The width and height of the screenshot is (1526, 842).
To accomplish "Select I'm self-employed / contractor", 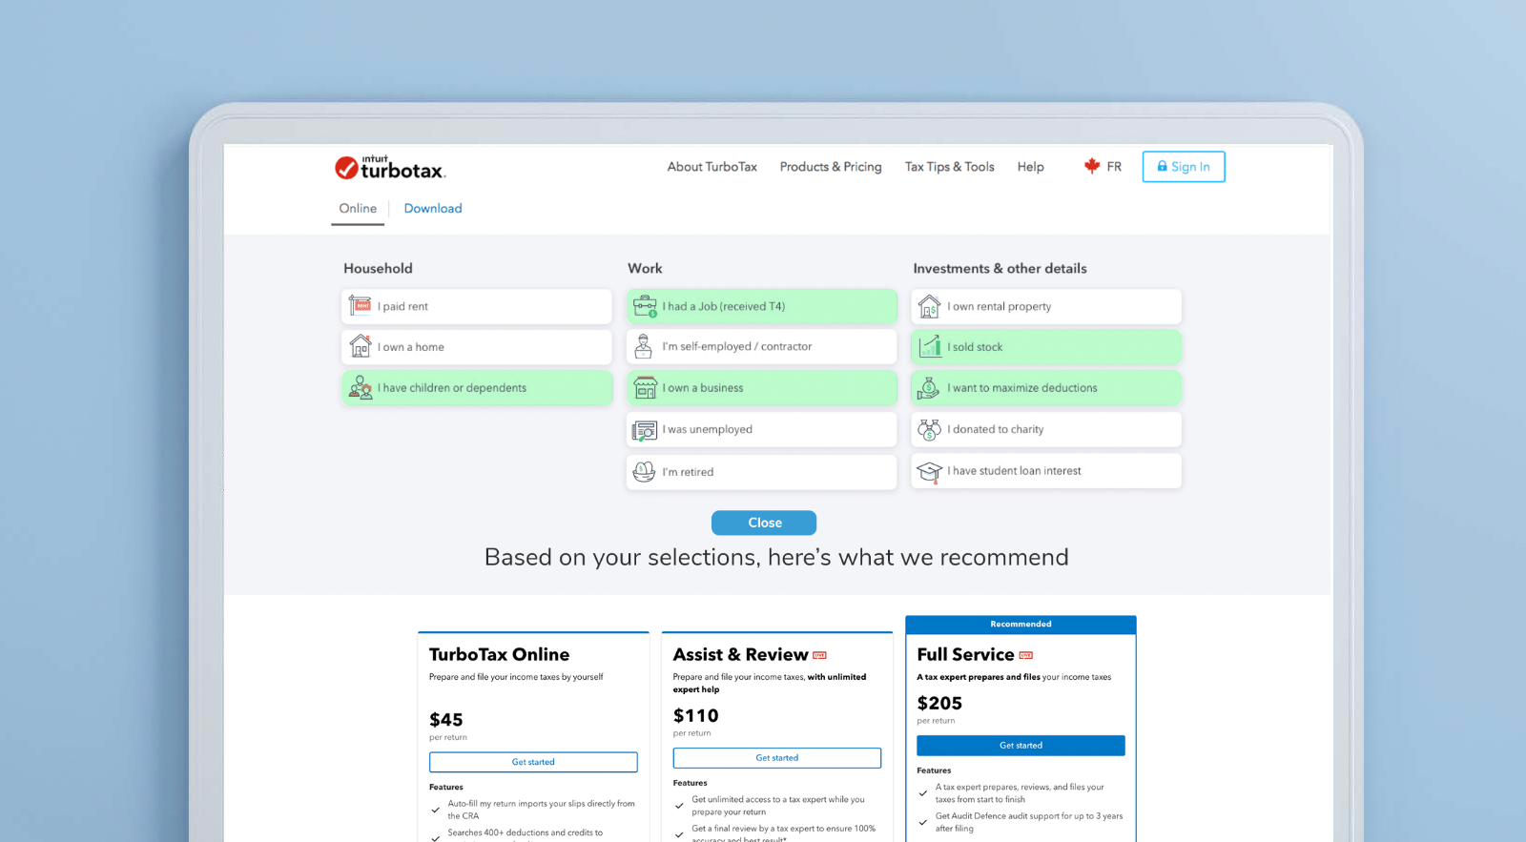I will point(762,346).
